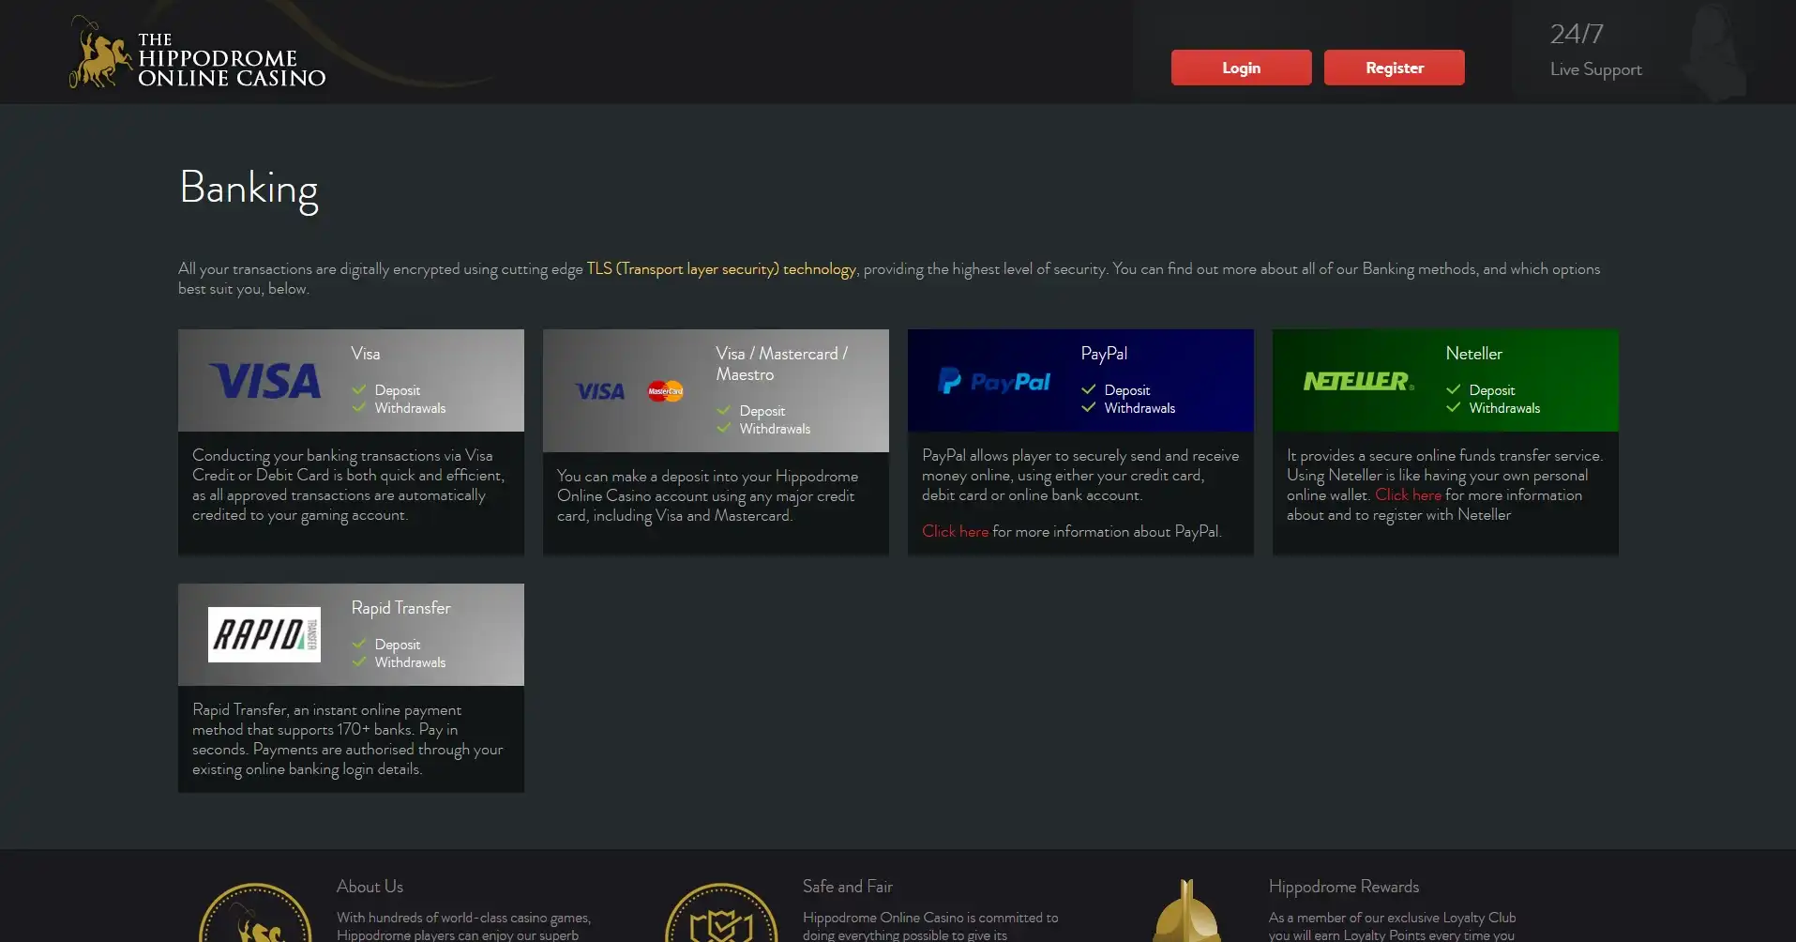Click here link for PayPal information
1796x942 pixels.
coord(955,531)
